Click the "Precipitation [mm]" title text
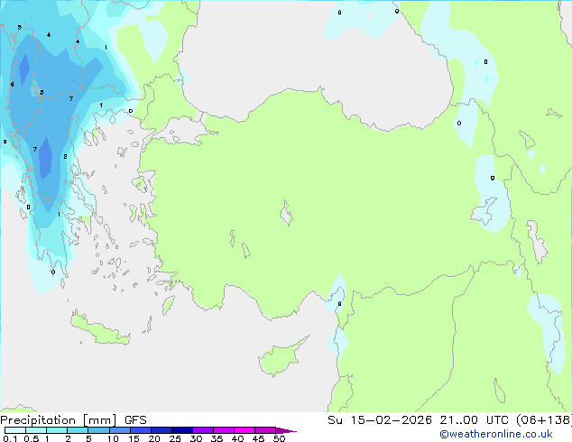The image size is (572, 442). (x=59, y=420)
